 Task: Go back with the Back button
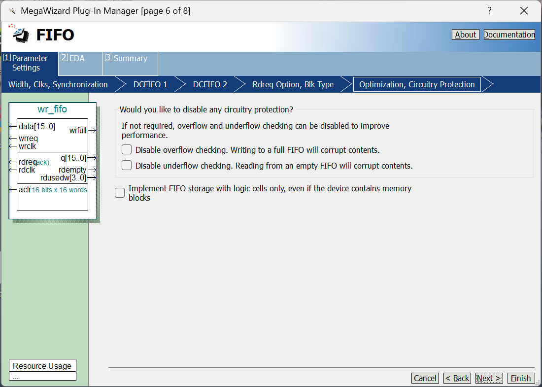(457, 378)
